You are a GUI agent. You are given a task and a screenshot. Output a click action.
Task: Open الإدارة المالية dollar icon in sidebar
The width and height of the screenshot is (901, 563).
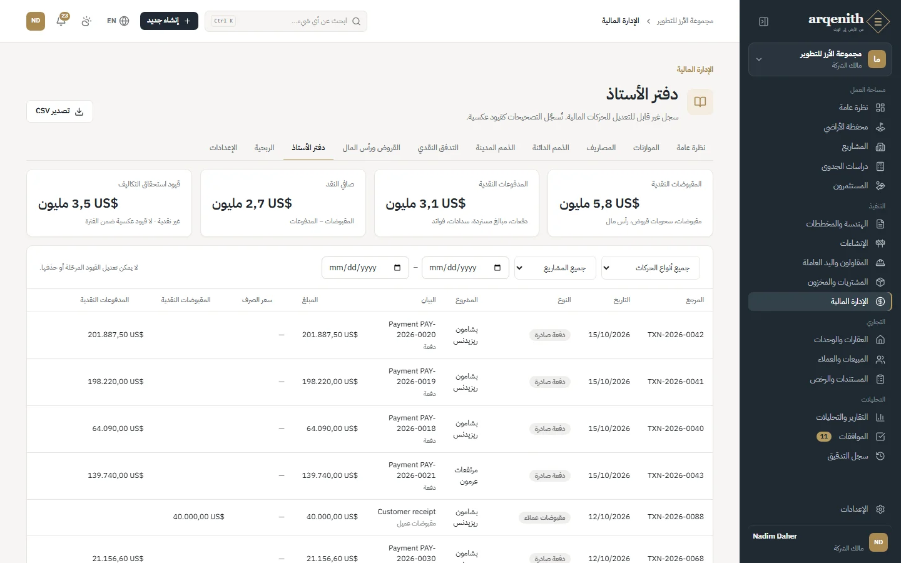880,302
